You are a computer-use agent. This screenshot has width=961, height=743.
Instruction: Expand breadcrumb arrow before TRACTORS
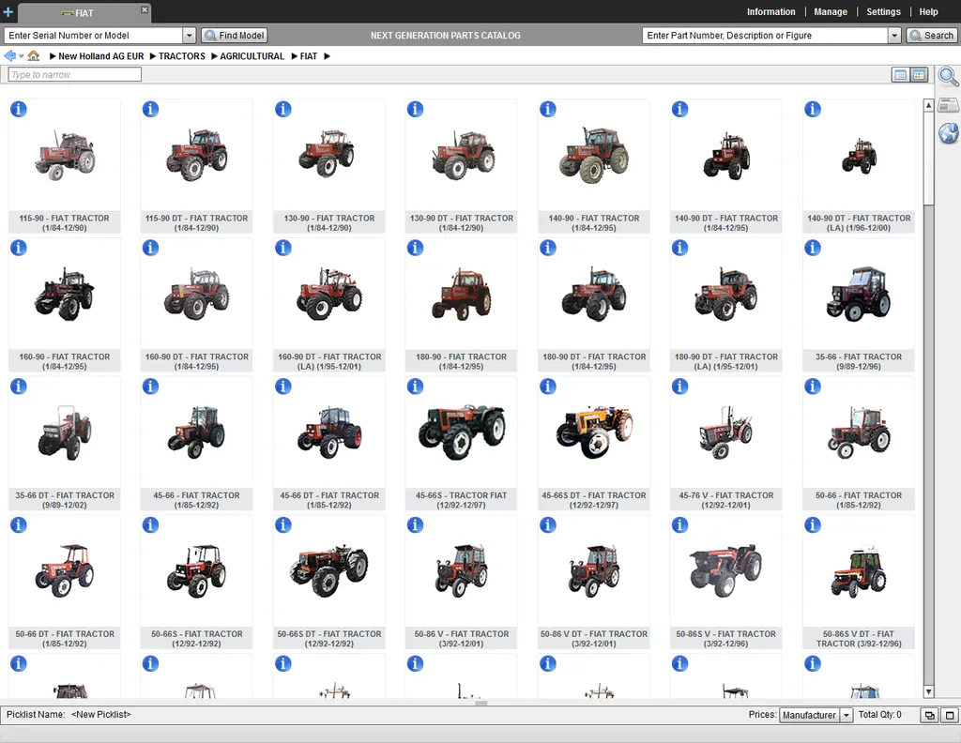(153, 56)
